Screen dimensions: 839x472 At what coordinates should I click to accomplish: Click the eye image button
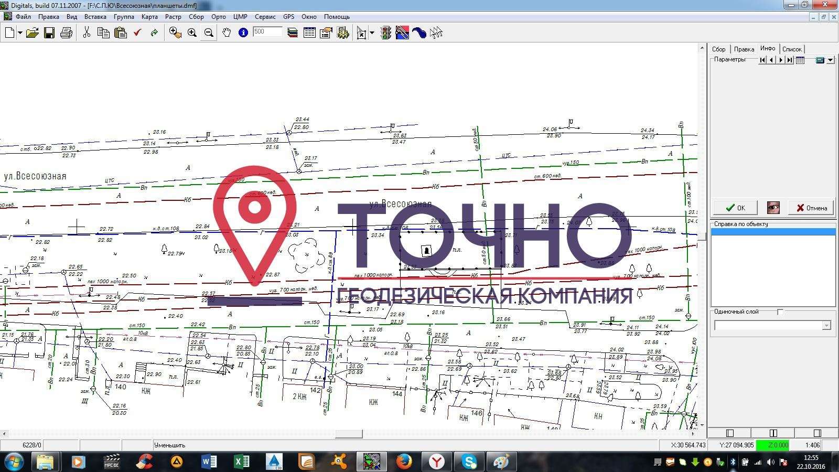[773, 208]
